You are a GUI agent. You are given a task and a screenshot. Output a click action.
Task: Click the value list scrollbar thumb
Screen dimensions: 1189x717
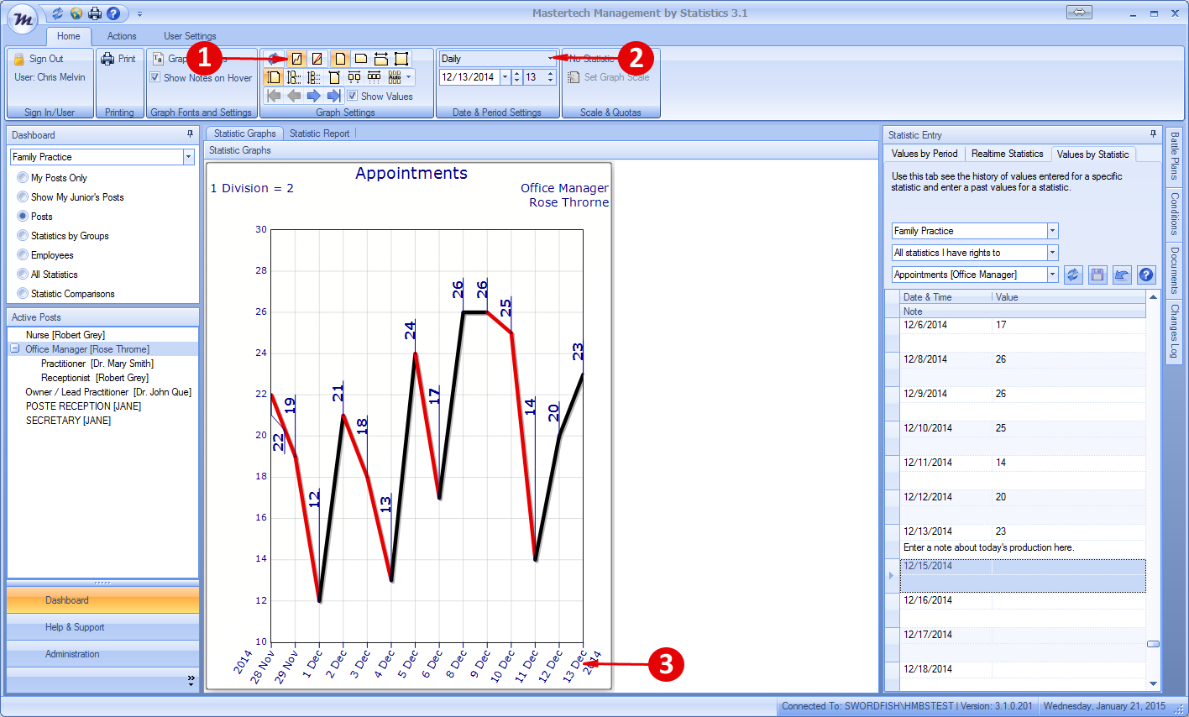pos(1153,644)
